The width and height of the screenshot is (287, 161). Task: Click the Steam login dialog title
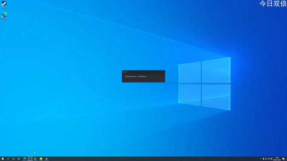pos(125,72)
